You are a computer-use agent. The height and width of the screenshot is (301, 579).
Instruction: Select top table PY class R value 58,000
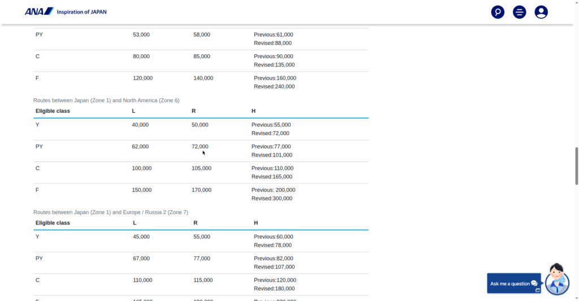coord(202,34)
